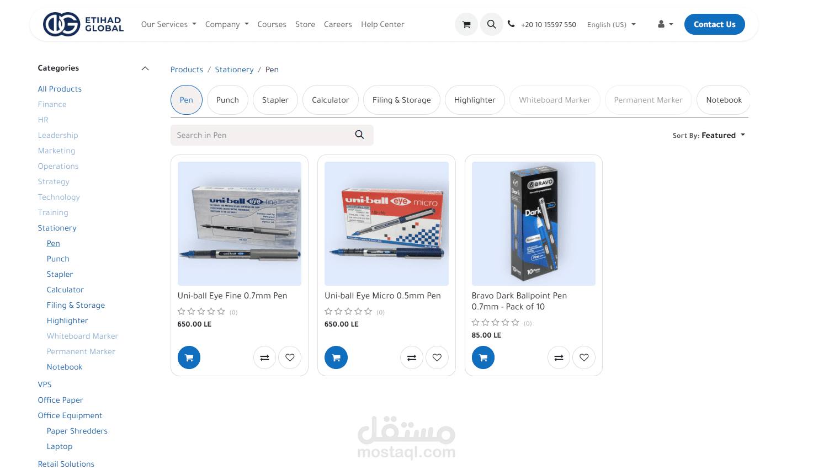Select the Filing & Storage category pill
This screenshot has height=470, width=813.
(402, 100)
